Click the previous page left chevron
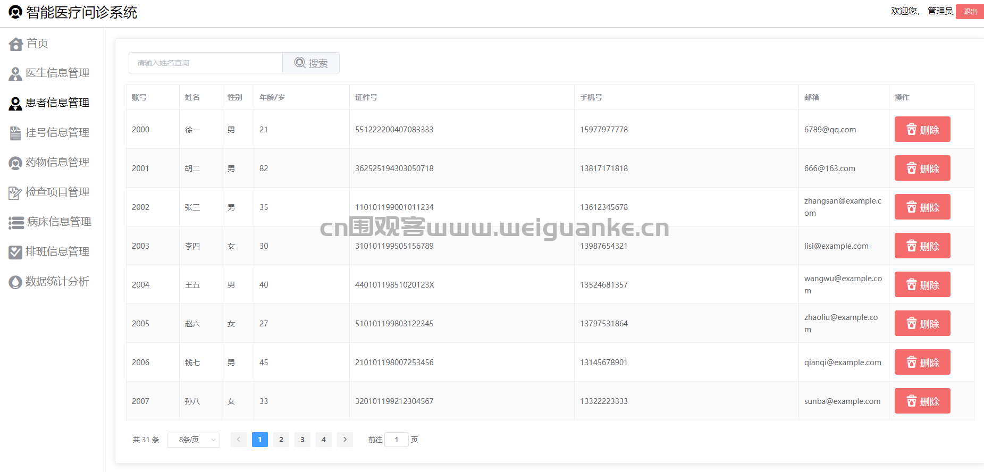The width and height of the screenshot is (984, 472). (x=239, y=440)
